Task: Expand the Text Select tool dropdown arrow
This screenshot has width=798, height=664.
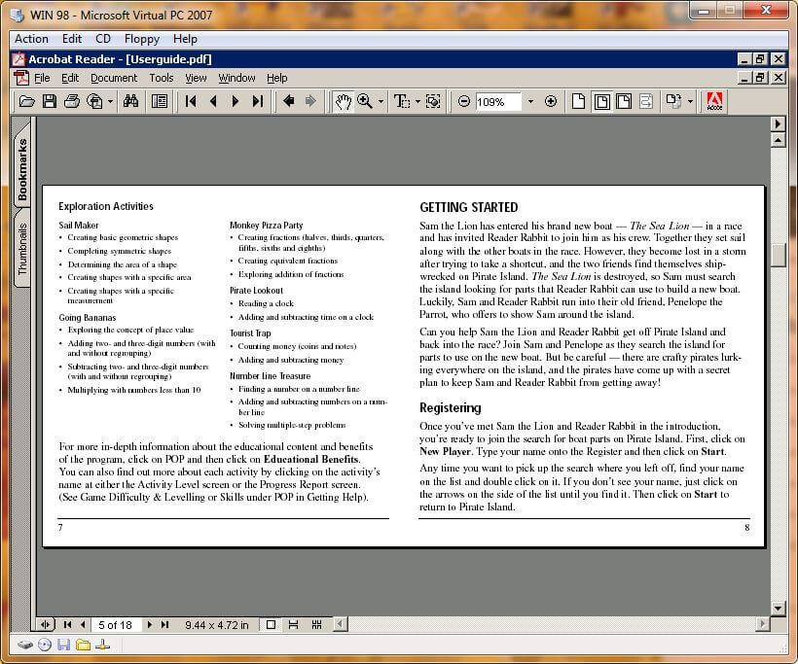Action: pyautogui.click(x=417, y=102)
